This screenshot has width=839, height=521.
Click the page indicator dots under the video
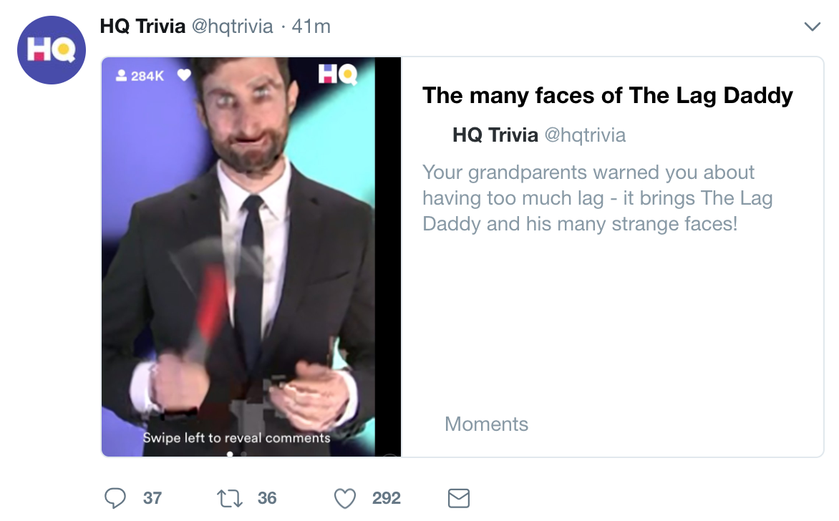[236, 454]
